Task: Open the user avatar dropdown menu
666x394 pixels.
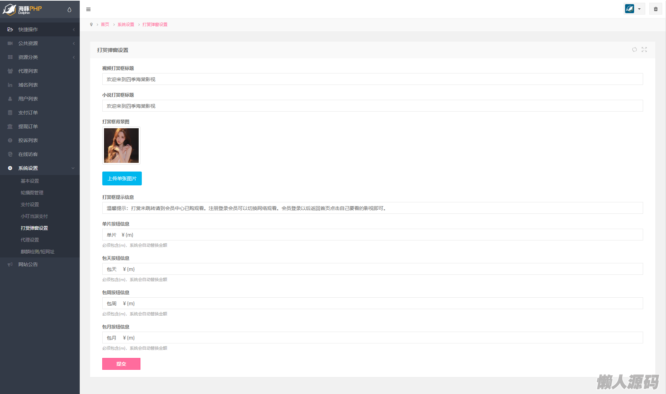Action: pyautogui.click(x=634, y=9)
